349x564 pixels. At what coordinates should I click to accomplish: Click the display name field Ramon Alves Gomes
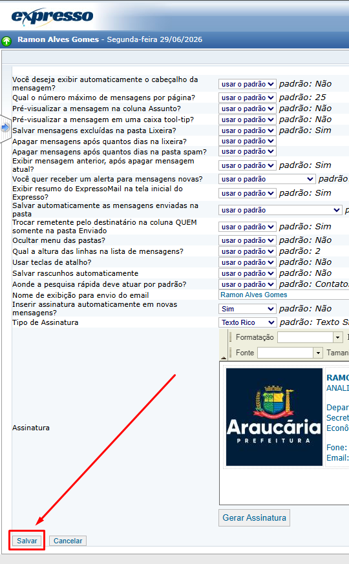tap(284, 295)
